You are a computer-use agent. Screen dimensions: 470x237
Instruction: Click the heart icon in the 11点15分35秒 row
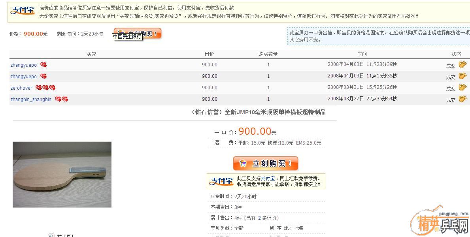(43, 76)
